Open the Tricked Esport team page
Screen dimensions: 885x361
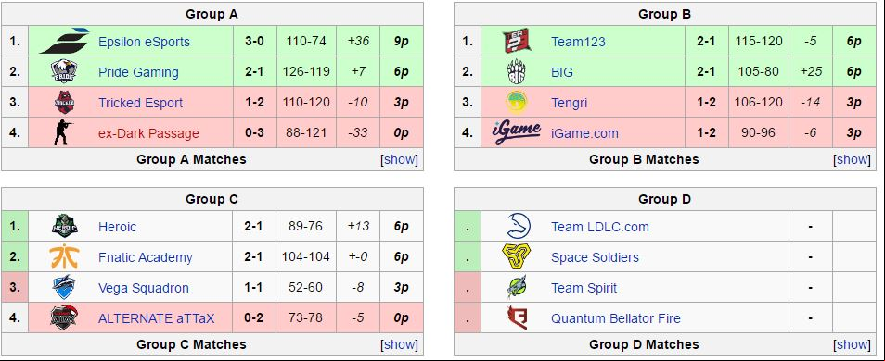140,103
